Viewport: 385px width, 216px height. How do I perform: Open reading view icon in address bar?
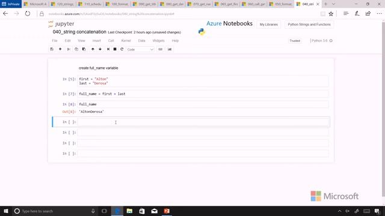pyautogui.click(x=322, y=14)
